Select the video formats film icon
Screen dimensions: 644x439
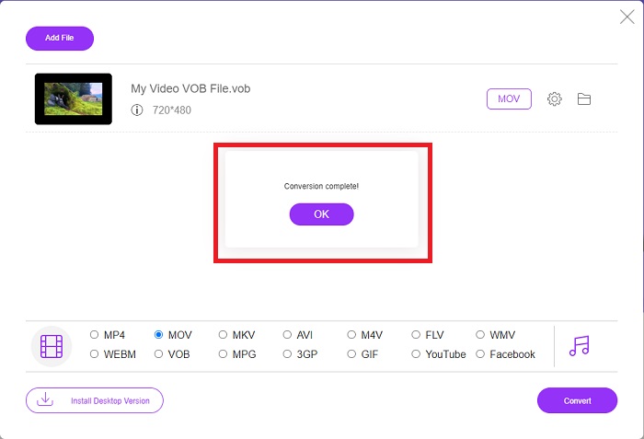click(52, 346)
